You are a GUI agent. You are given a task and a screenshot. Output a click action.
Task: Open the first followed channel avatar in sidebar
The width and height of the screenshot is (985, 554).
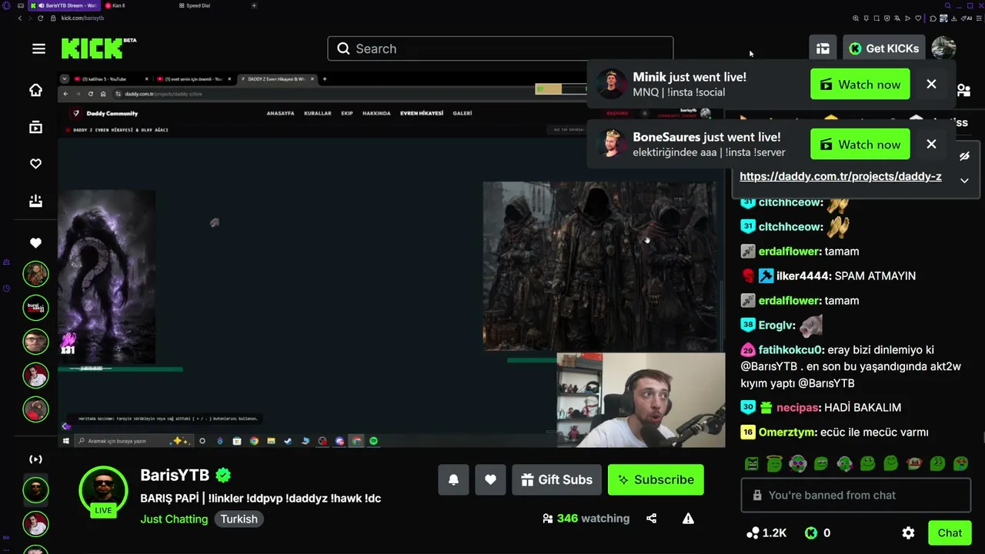pos(35,274)
